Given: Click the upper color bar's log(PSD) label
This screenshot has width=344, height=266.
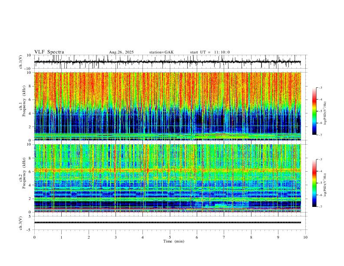Looking at the screenshot, I should click(x=325, y=113).
